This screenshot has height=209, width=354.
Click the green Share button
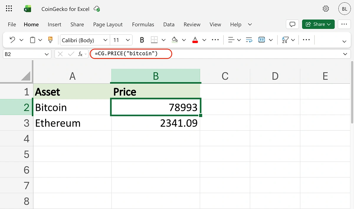(x=318, y=24)
